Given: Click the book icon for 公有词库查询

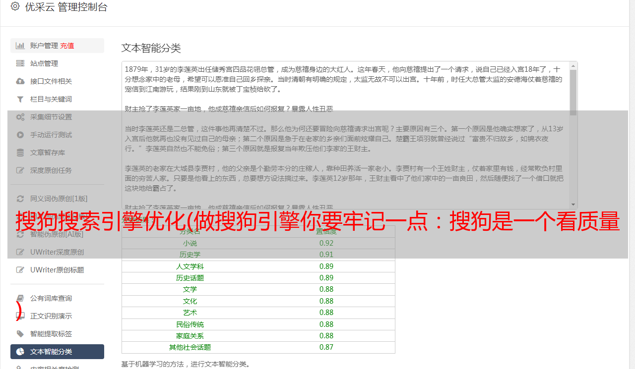Looking at the screenshot, I should click(x=20, y=298).
